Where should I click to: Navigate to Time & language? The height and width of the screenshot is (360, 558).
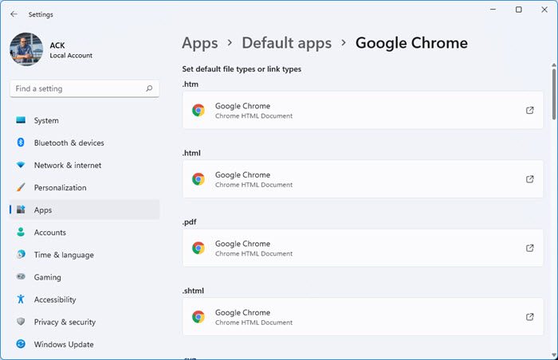[64, 256]
